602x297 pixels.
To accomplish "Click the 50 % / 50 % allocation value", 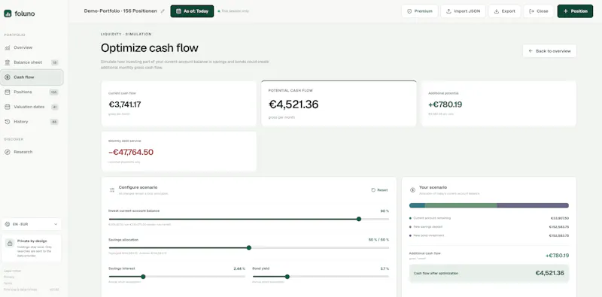I will click(379, 240).
